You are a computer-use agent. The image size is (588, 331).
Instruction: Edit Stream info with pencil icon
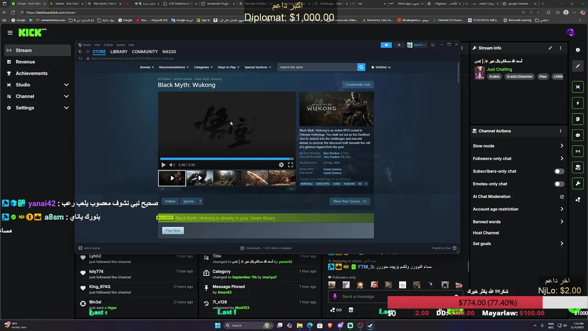(x=550, y=48)
